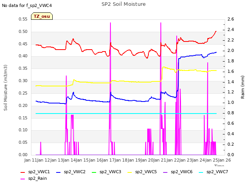
Task: Click the 0.8 right axis tick value
Action: pyautogui.click(x=231, y=113)
